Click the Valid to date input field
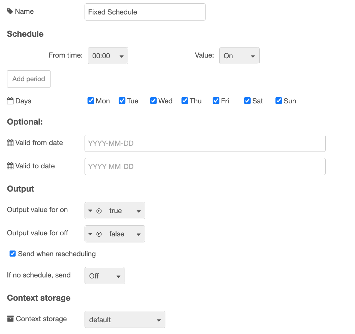This screenshot has width=355, height=334. (205, 167)
